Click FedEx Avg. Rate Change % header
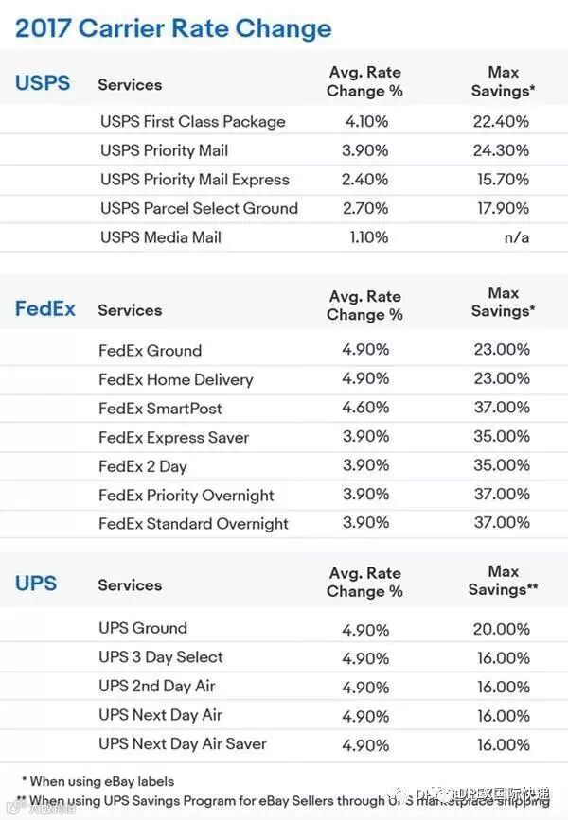The height and width of the screenshot is (820, 568). coord(364,305)
